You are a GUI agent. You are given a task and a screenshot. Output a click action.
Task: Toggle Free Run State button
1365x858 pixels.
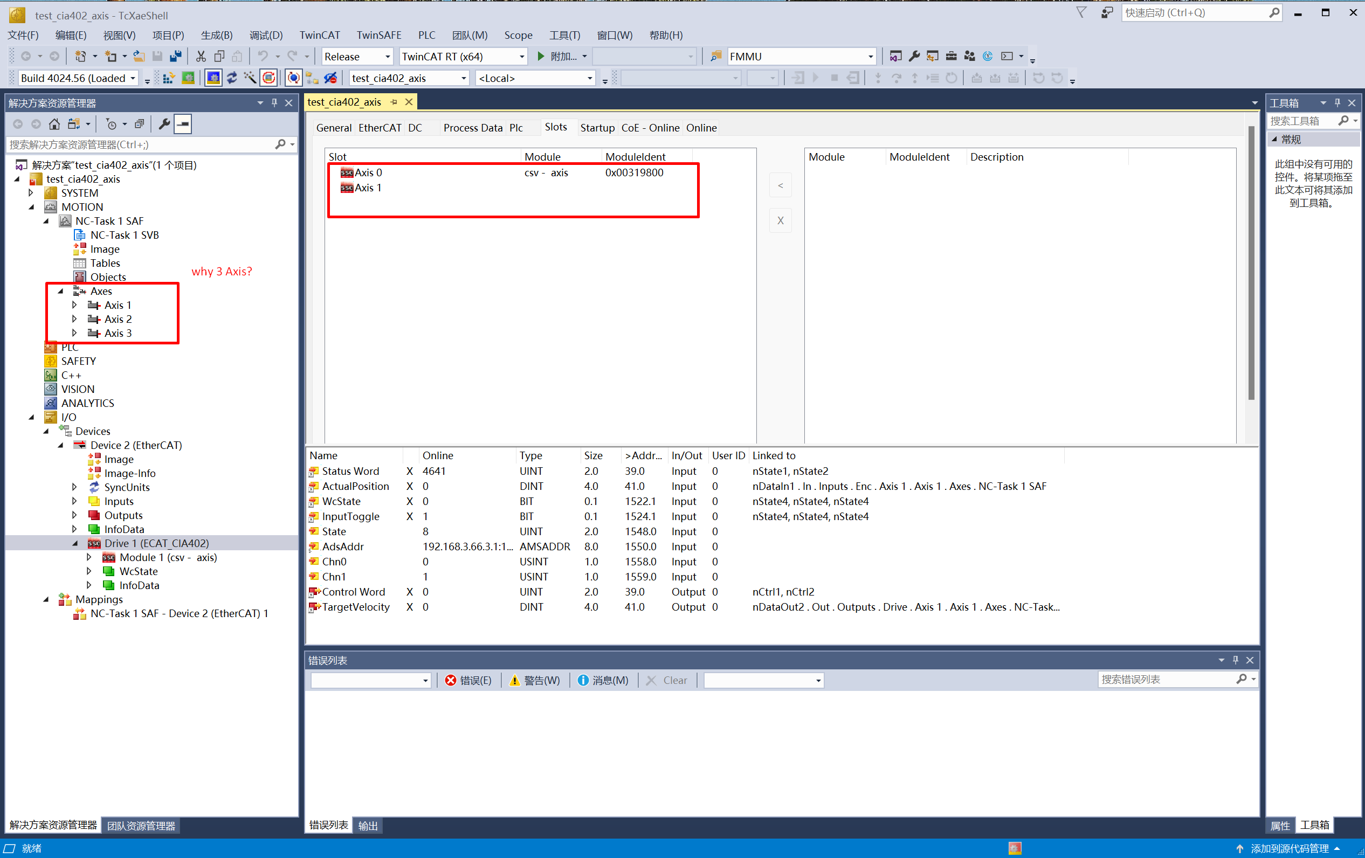[x=268, y=78]
